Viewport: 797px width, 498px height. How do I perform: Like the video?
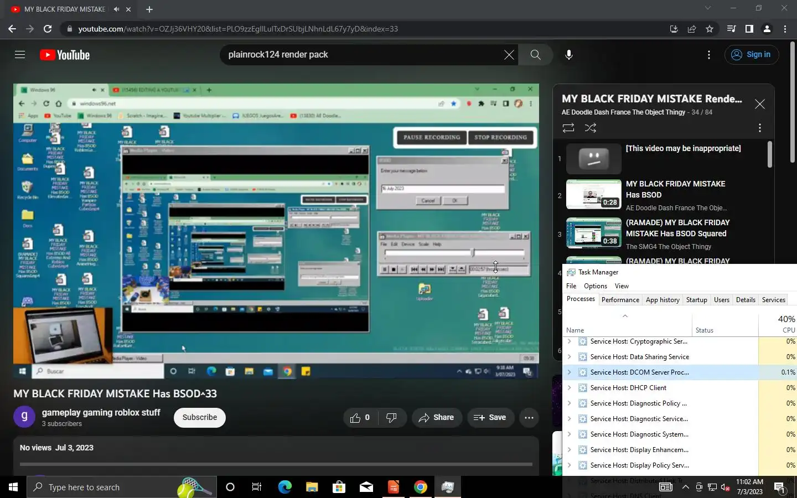point(360,417)
